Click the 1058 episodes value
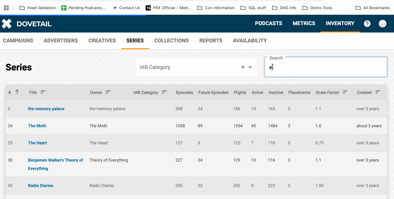 [x=180, y=126]
